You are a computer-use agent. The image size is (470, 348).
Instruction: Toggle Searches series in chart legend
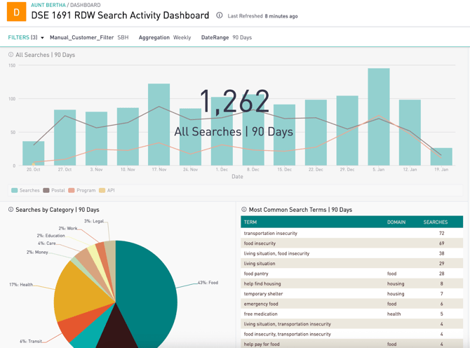pyautogui.click(x=25, y=190)
